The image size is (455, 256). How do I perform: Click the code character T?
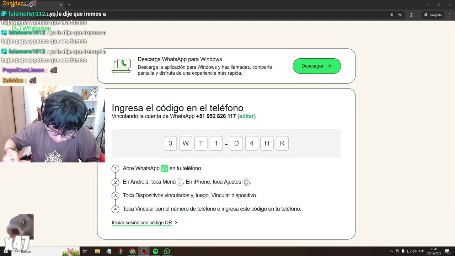point(201,143)
